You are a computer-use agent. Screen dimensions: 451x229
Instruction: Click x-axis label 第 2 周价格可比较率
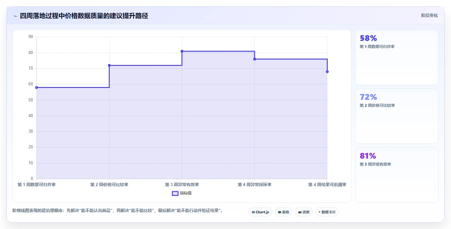click(109, 185)
